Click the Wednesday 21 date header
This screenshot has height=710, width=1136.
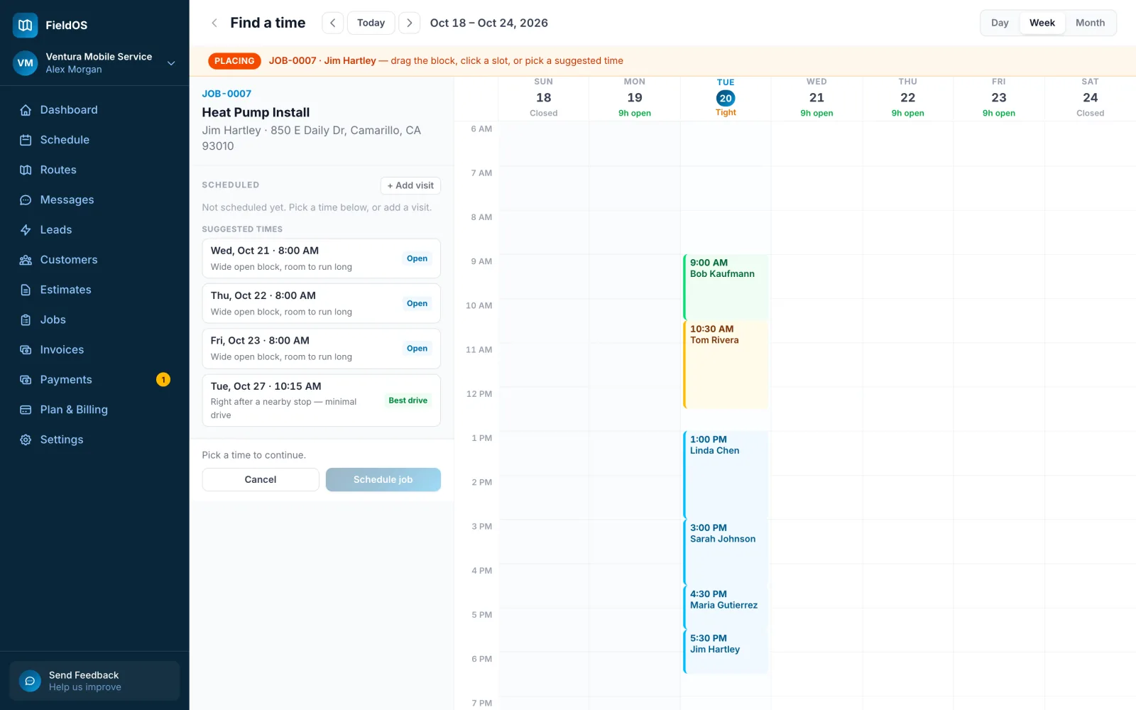[816, 98]
